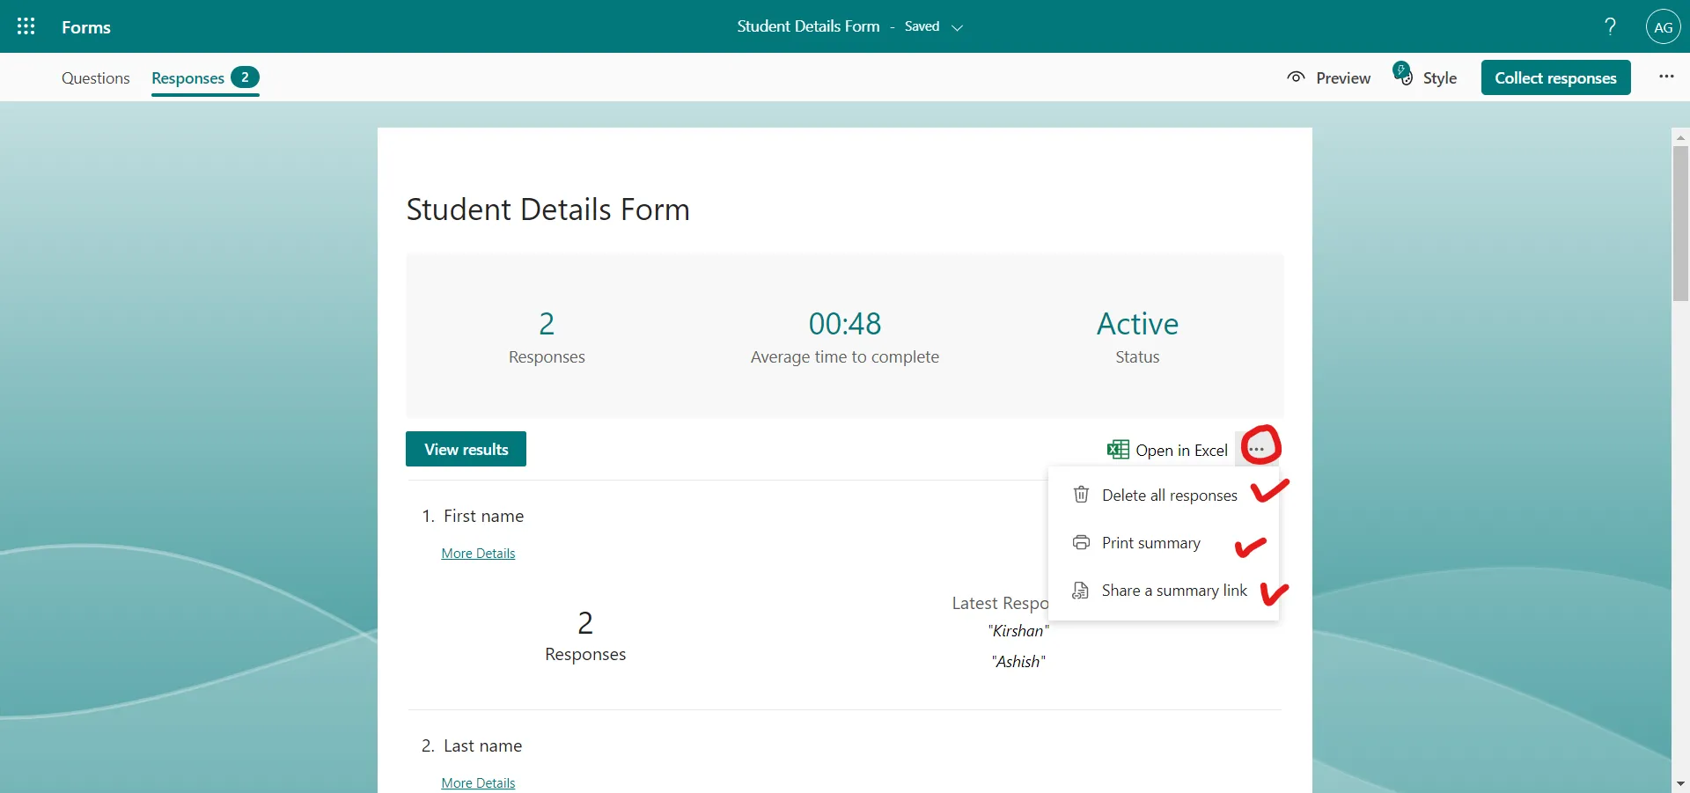The width and height of the screenshot is (1690, 793).
Task: Click the View results button
Action: click(466, 449)
